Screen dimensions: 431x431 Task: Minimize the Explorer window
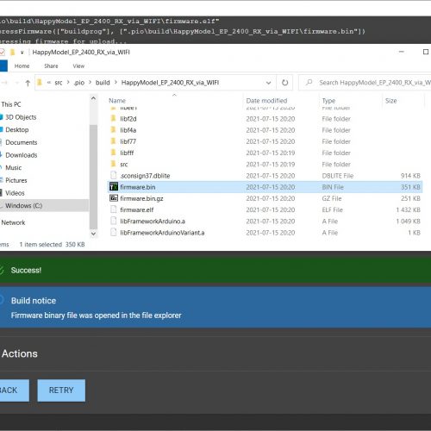pyautogui.click(x=402, y=52)
